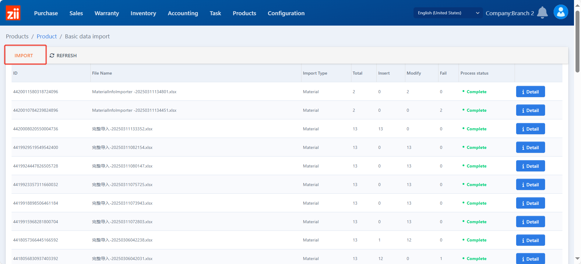Open the user profile avatar
Image resolution: width=581 pixels, height=264 pixels.
(561, 12)
